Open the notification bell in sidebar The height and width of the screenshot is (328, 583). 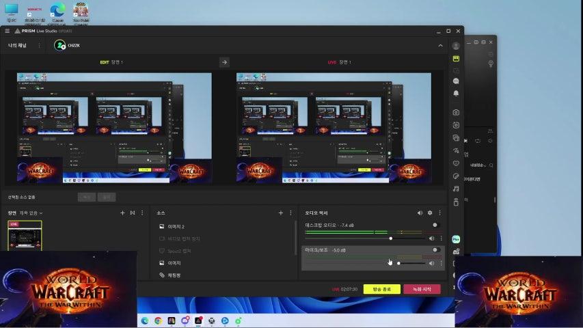pos(456,94)
